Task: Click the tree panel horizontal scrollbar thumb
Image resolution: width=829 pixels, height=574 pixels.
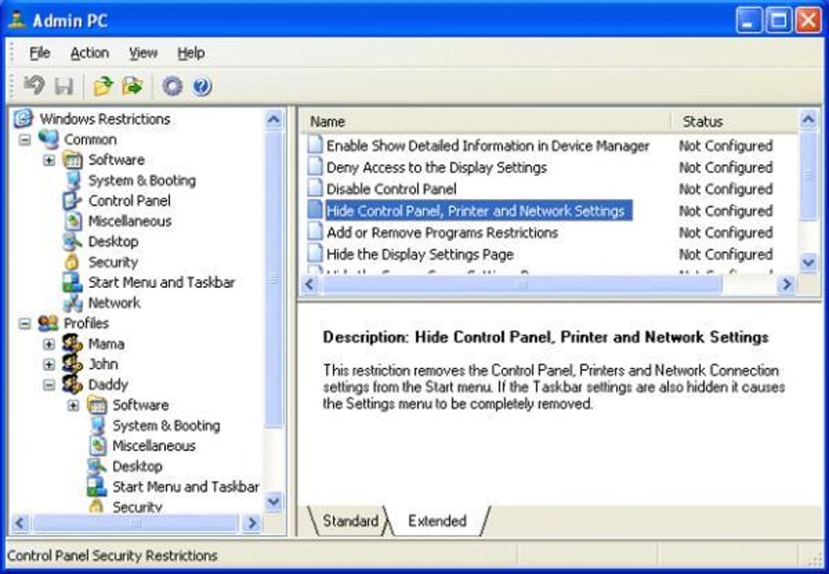Action: 135,524
